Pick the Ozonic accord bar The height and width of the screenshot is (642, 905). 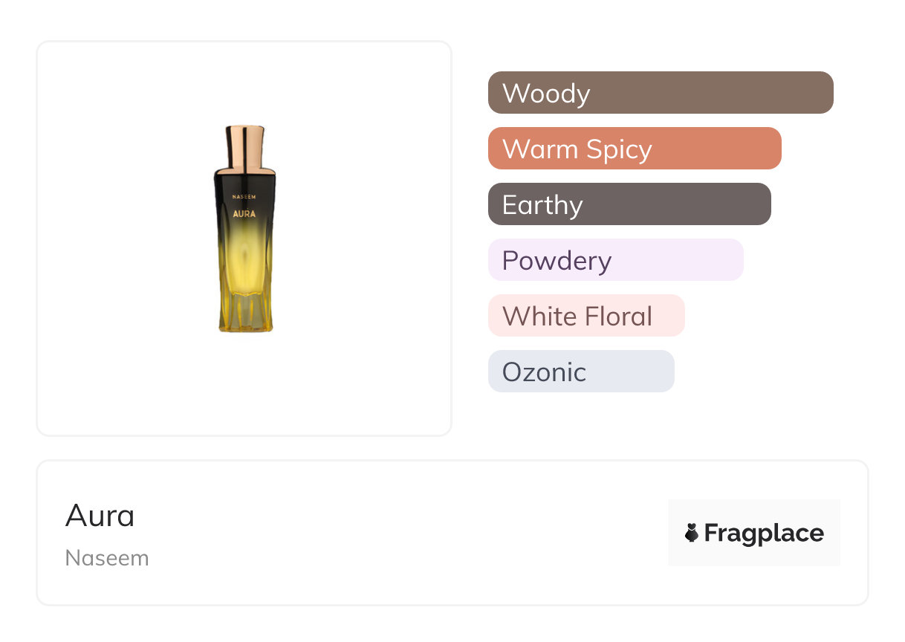(x=581, y=372)
